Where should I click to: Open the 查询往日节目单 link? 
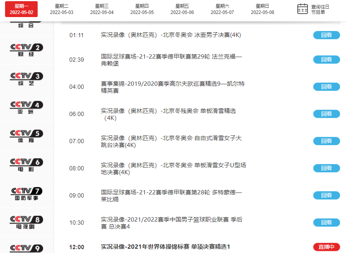click(320, 9)
